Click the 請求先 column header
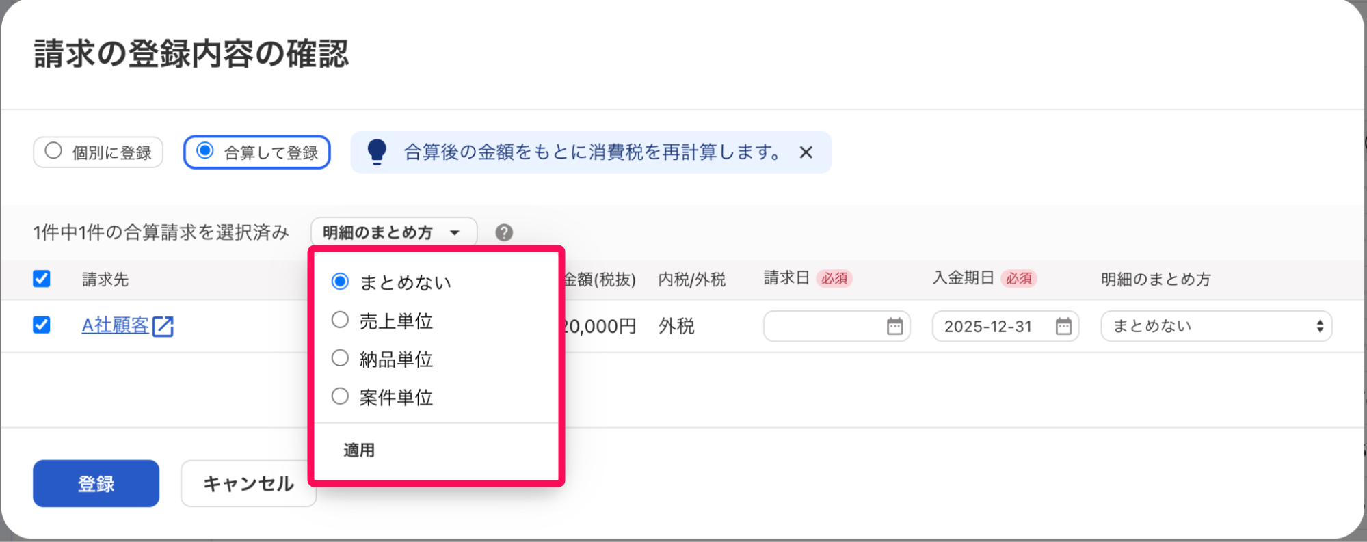Viewport: 1367px width, 542px height. click(105, 279)
